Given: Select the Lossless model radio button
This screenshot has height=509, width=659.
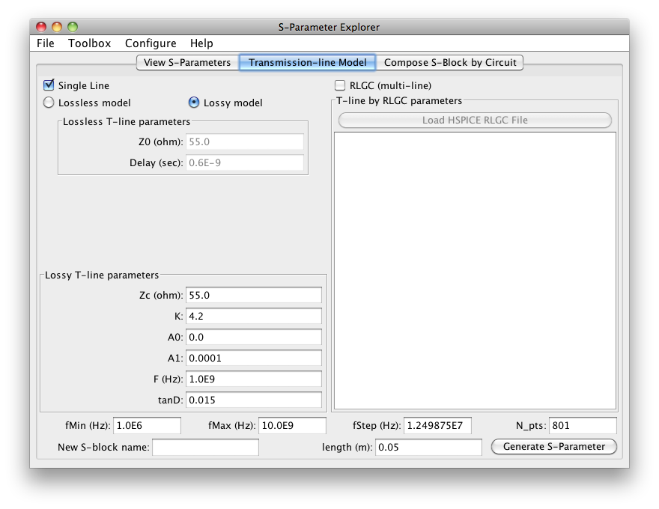Looking at the screenshot, I should [49, 103].
